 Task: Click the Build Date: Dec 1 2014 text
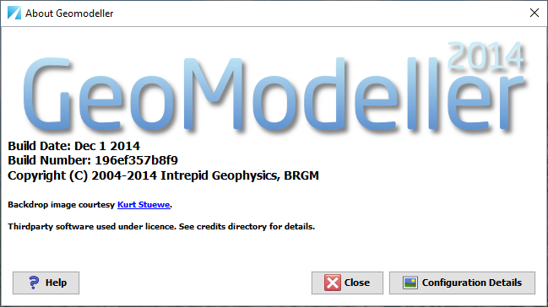click(74, 146)
